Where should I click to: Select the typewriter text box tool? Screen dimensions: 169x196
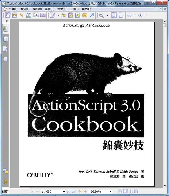pyautogui.click(x=77, y=15)
